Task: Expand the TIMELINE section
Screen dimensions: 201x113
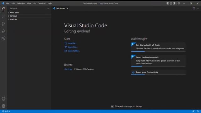Action: 29,19
